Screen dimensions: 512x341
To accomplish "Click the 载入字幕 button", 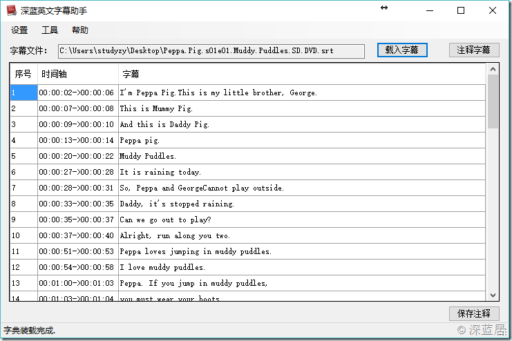I will coord(402,50).
